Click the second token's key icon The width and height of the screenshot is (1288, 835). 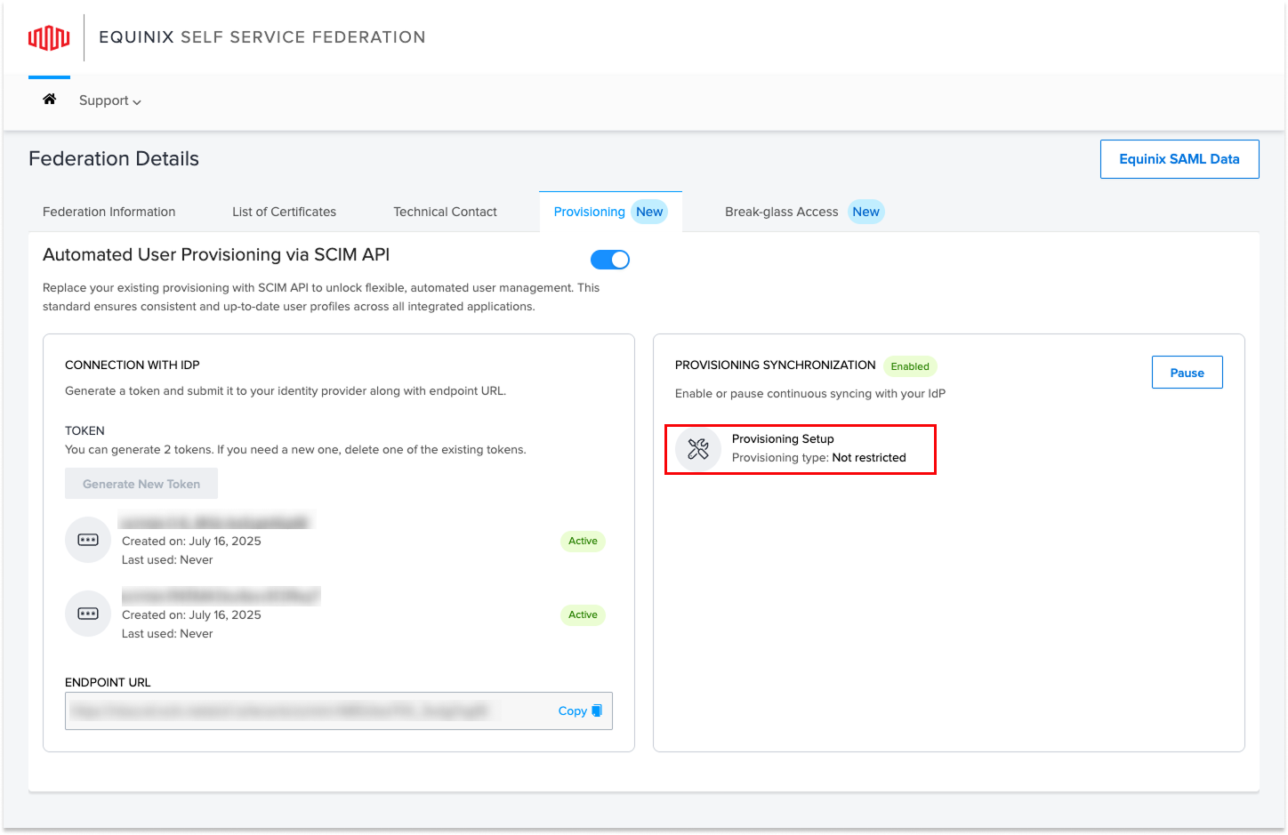(88, 614)
